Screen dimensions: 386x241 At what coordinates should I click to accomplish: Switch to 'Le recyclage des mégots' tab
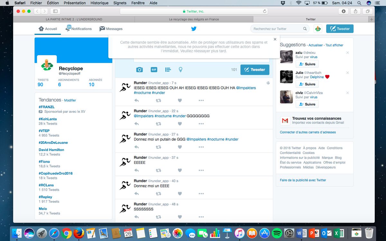194,19
